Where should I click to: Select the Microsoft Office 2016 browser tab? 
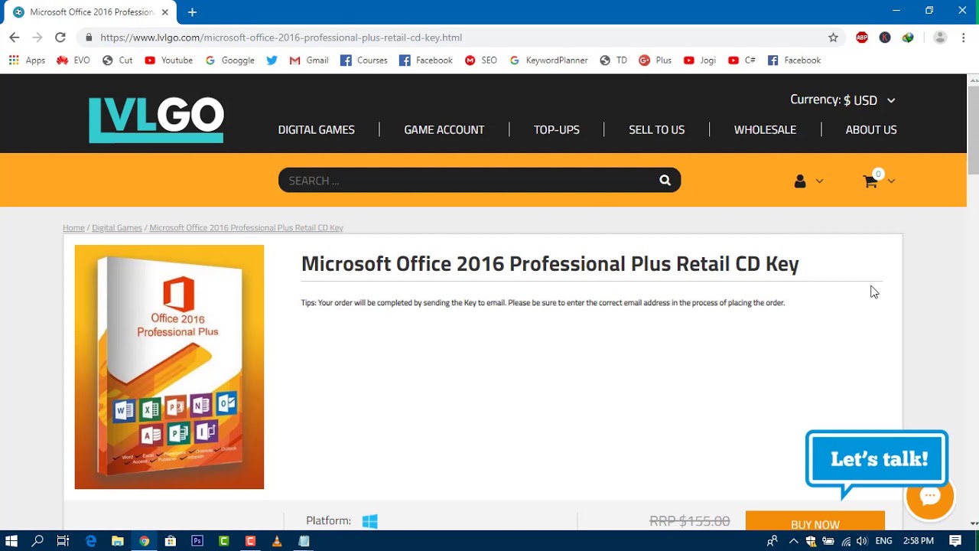(90, 12)
